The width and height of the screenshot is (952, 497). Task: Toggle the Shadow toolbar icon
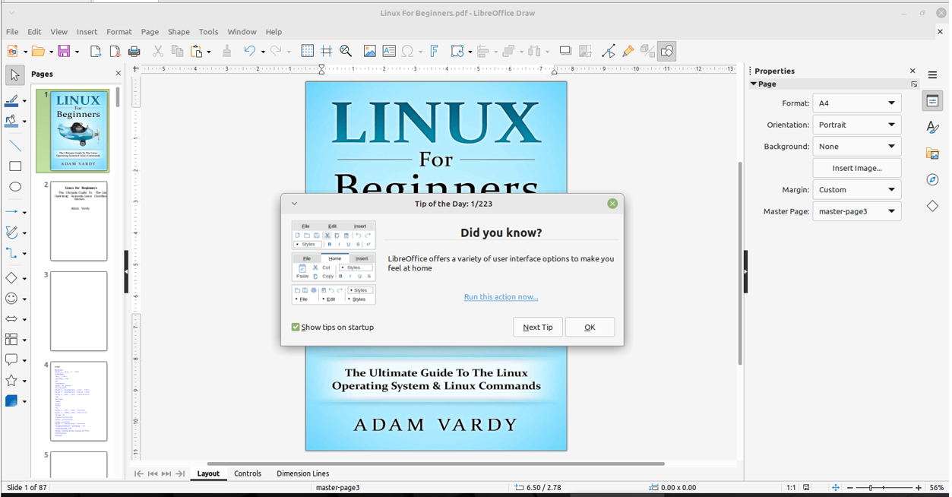(x=565, y=51)
